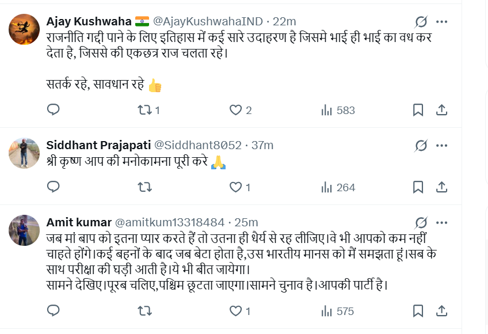The height and width of the screenshot is (334, 488).
Task: Reply to Siddhant Prajapati's tweet
Action: (x=53, y=187)
